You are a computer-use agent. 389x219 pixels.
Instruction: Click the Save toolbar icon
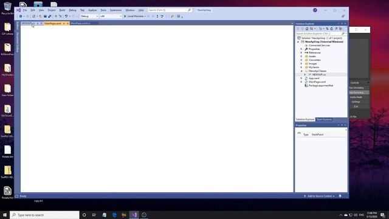[x=45, y=16]
